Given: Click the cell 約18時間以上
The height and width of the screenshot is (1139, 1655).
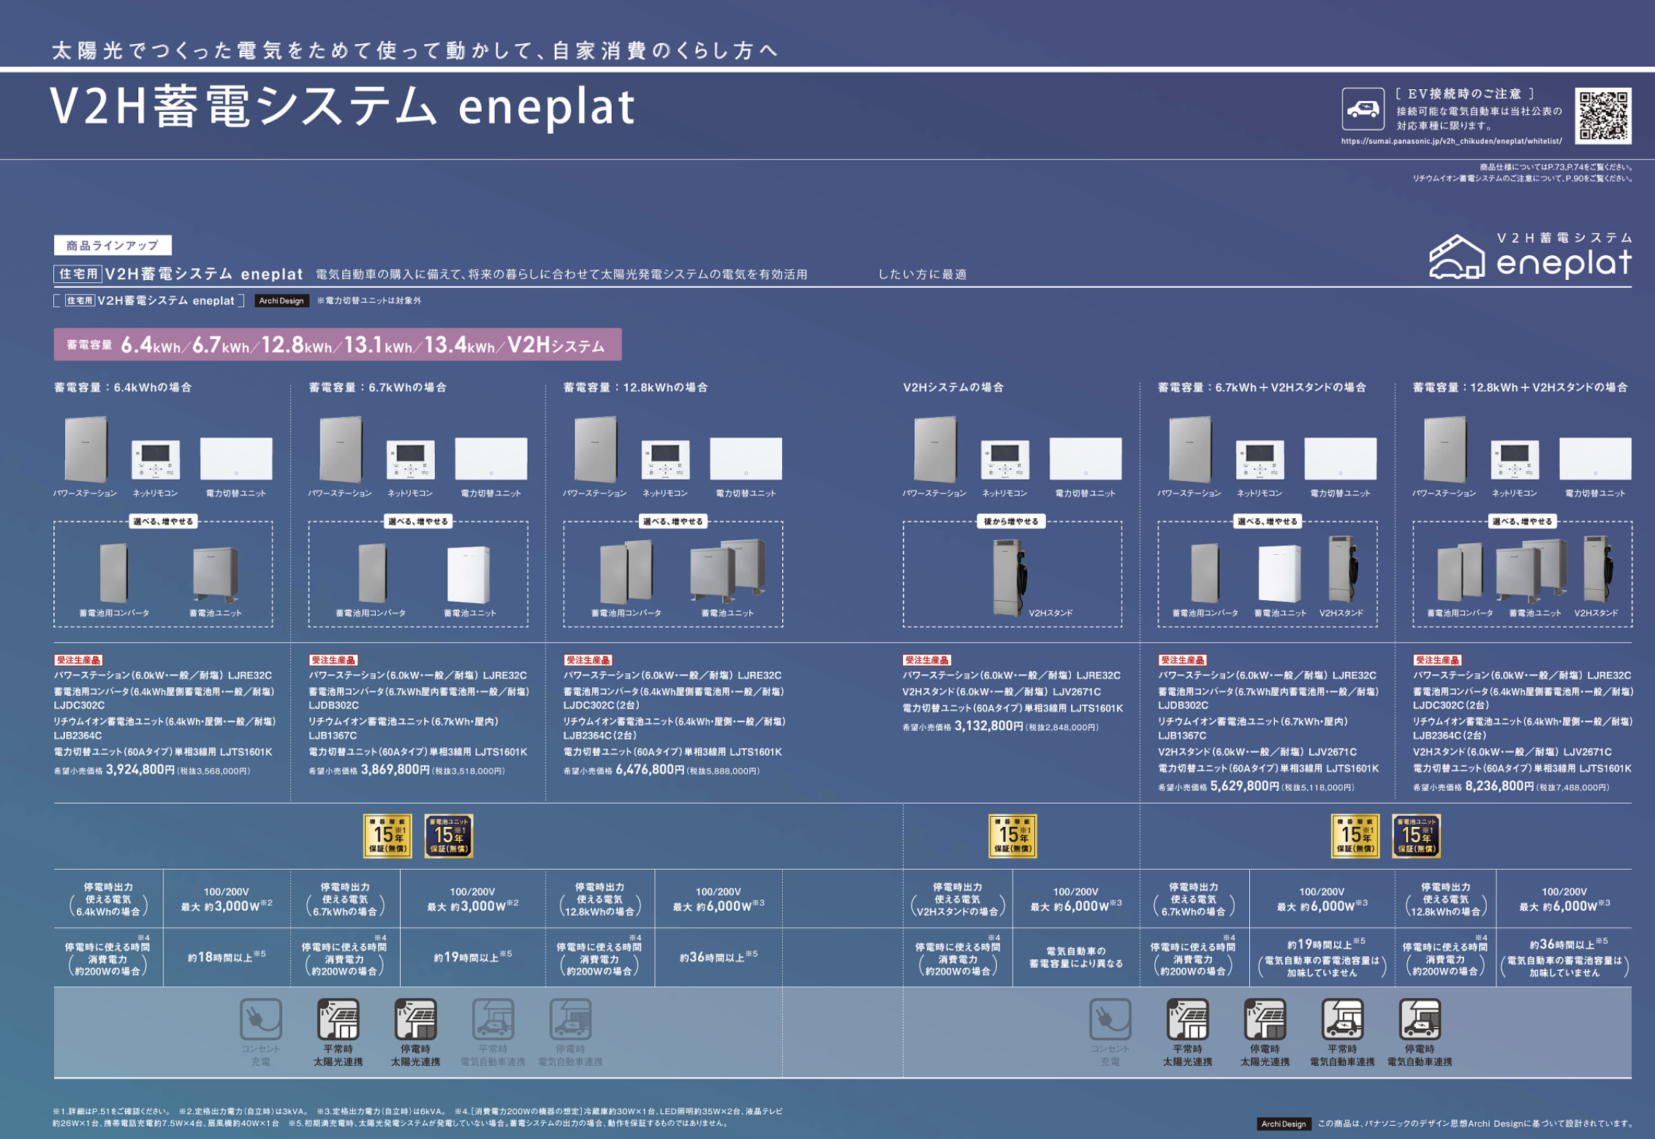Looking at the screenshot, I should pyautogui.click(x=227, y=956).
